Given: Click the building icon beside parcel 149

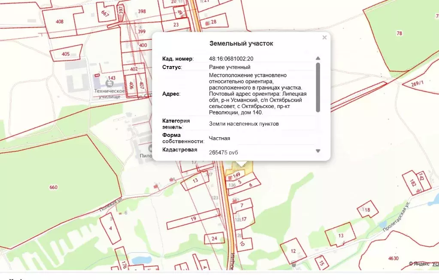Looking at the screenshot, I should [x=230, y=177].
